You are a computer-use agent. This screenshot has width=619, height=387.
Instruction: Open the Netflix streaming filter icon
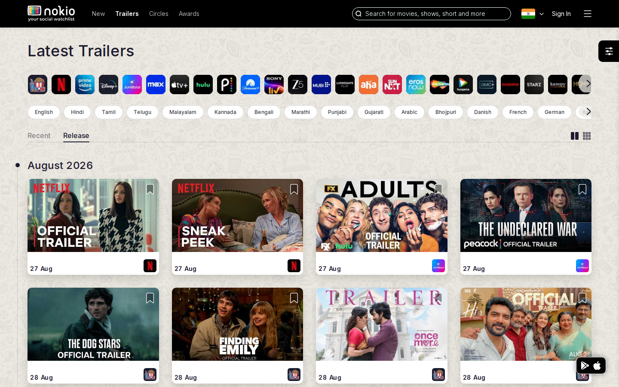[x=61, y=85]
